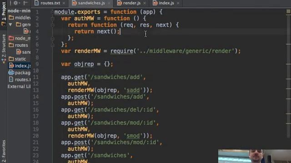Collapse the generic folder arrow
The width and height of the screenshot is (291, 163).
click(10, 24)
